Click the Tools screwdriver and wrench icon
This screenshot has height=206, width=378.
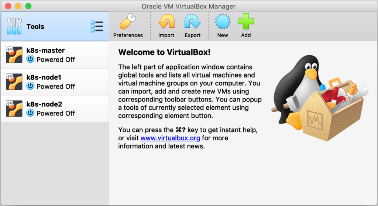14,26
